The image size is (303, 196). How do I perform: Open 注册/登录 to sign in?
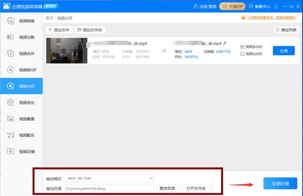coord(205,7)
